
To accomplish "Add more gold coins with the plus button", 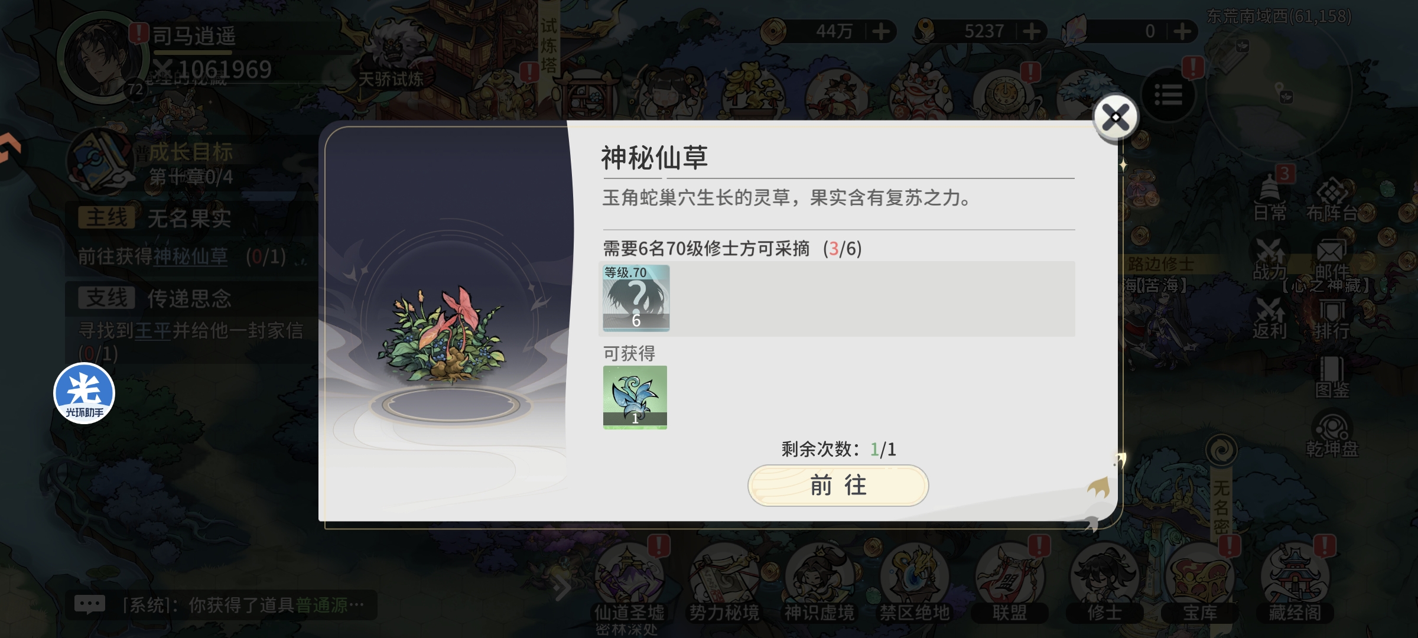I will (x=881, y=31).
